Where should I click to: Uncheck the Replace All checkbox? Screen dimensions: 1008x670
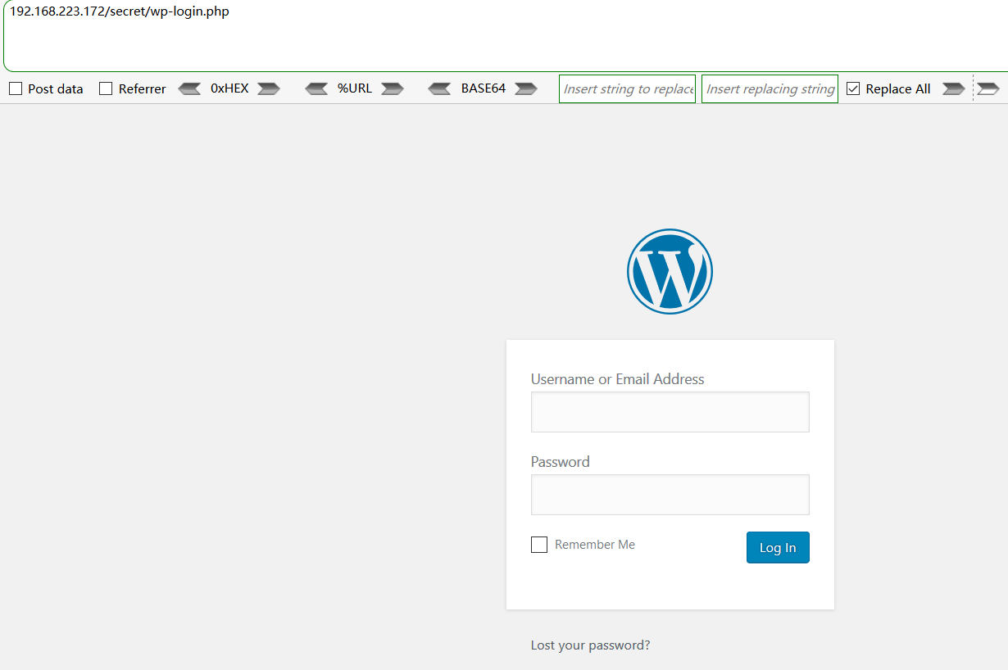tap(853, 88)
